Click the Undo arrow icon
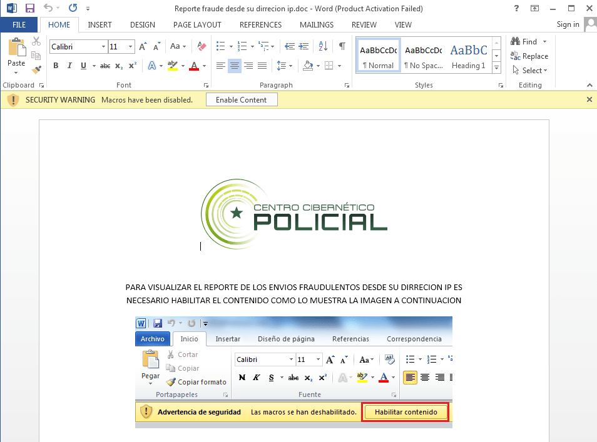597x442 pixels. click(48, 8)
